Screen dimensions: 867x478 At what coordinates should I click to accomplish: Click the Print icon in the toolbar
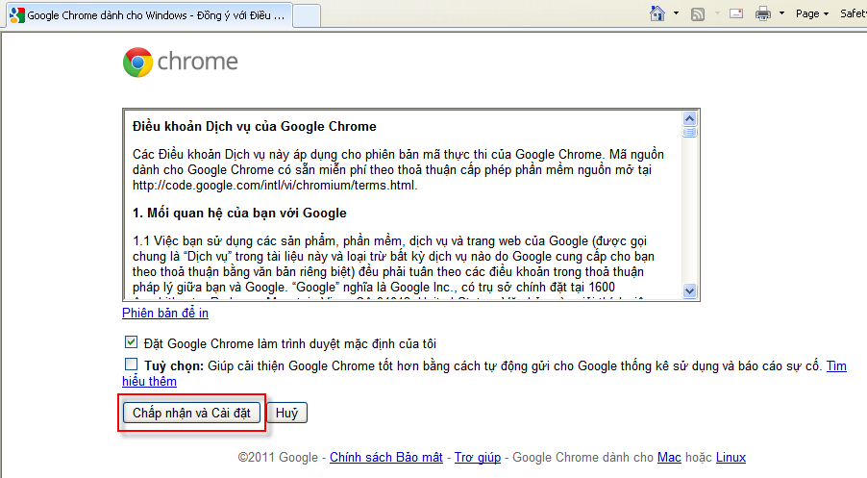(x=763, y=13)
